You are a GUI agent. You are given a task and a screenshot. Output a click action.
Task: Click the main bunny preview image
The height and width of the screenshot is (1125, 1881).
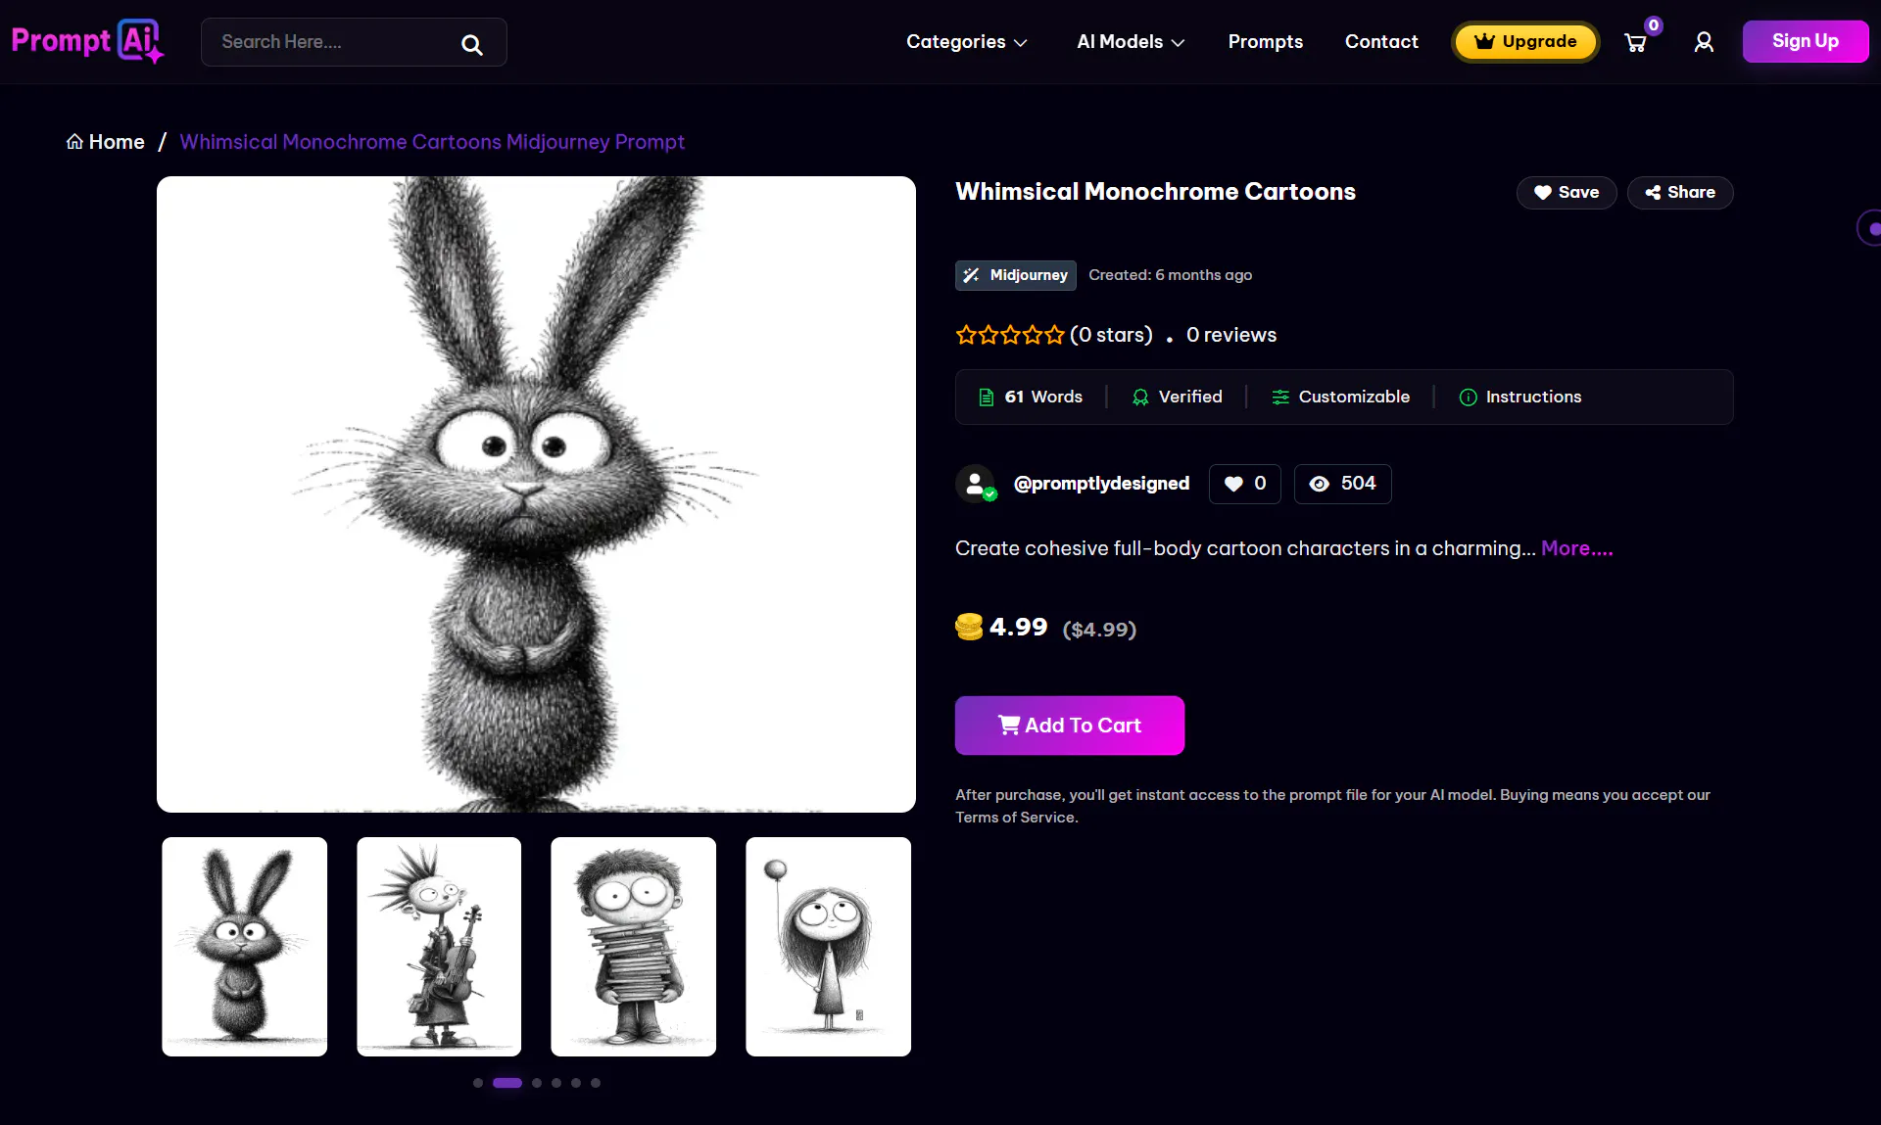click(536, 494)
